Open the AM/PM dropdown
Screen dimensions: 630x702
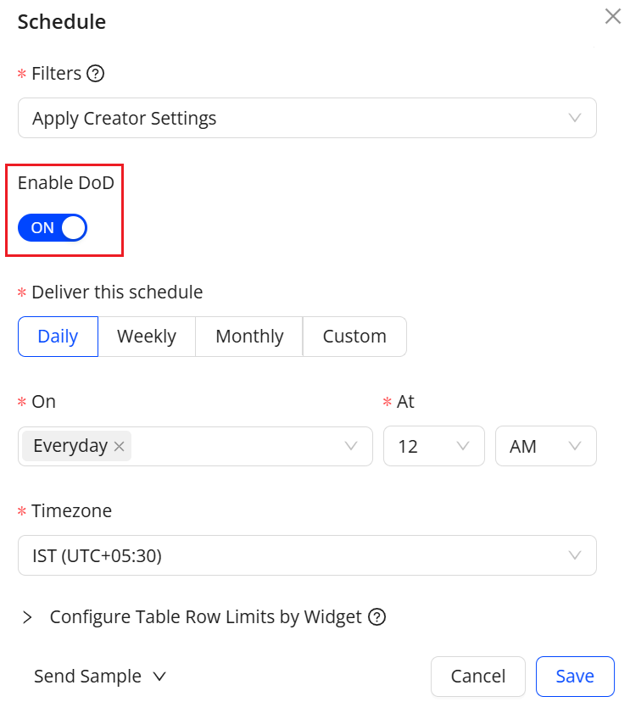[545, 446]
